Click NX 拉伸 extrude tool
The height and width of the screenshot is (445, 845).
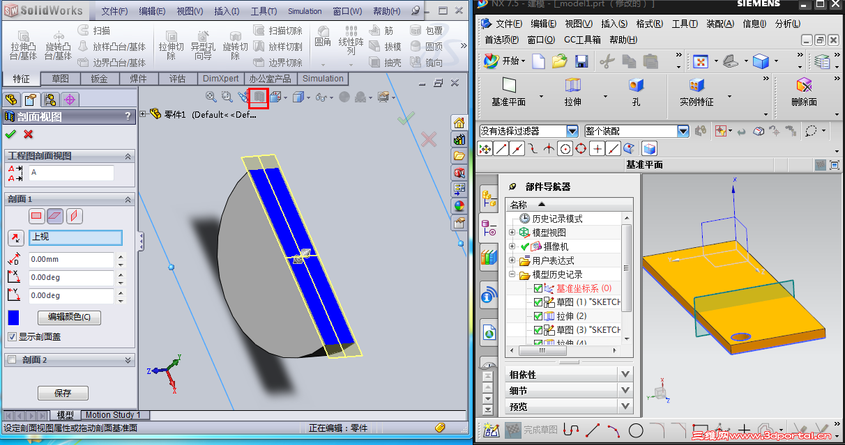572,92
